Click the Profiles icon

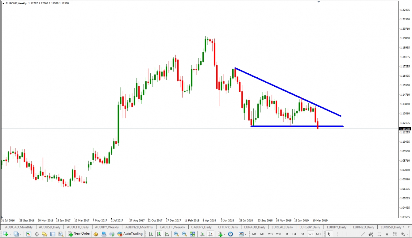[x=16, y=234]
